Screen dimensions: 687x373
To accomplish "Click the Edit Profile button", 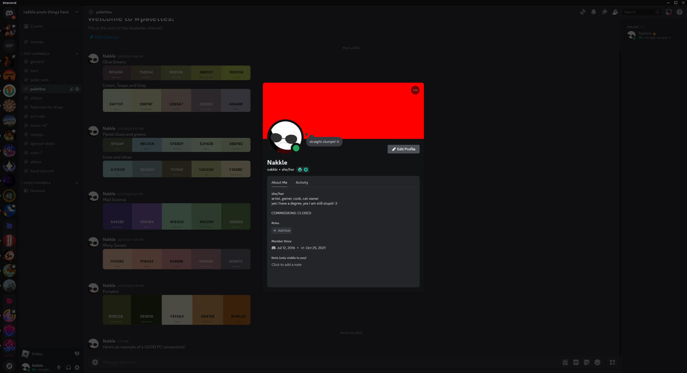I will [x=403, y=149].
